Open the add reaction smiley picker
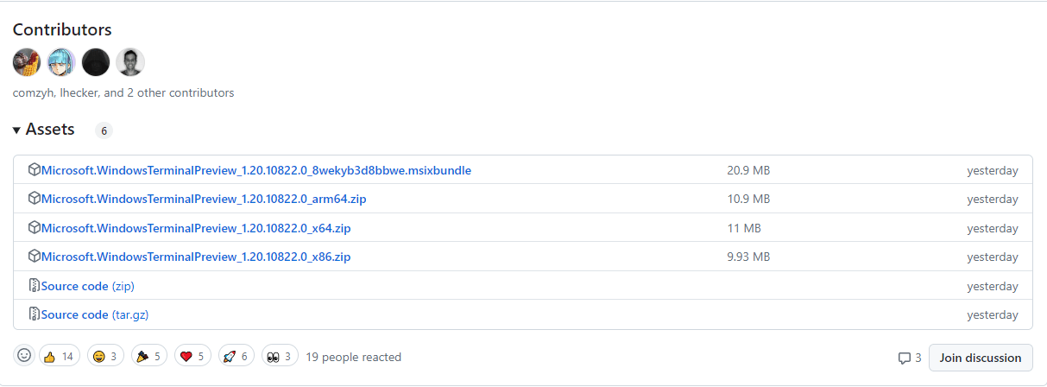The height and width of the screenshot is (387, 1047). point(24,356)
